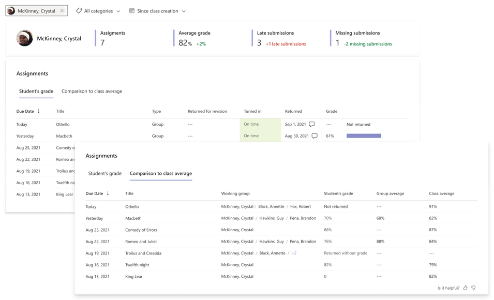The image size is (494, 300).
Task: Click the thumbs up helpful icon
Action: pyautogui.click(x=466, y=288)
